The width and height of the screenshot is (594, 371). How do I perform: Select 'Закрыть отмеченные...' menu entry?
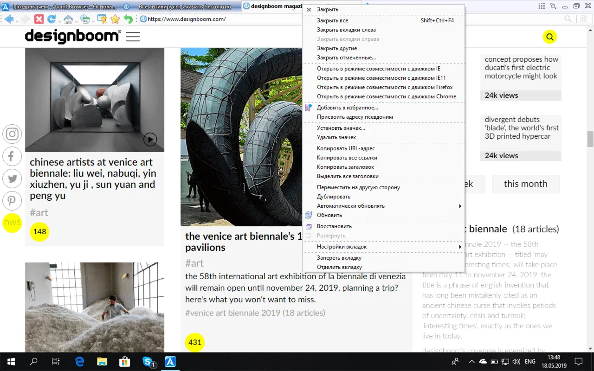pos(383,58)
